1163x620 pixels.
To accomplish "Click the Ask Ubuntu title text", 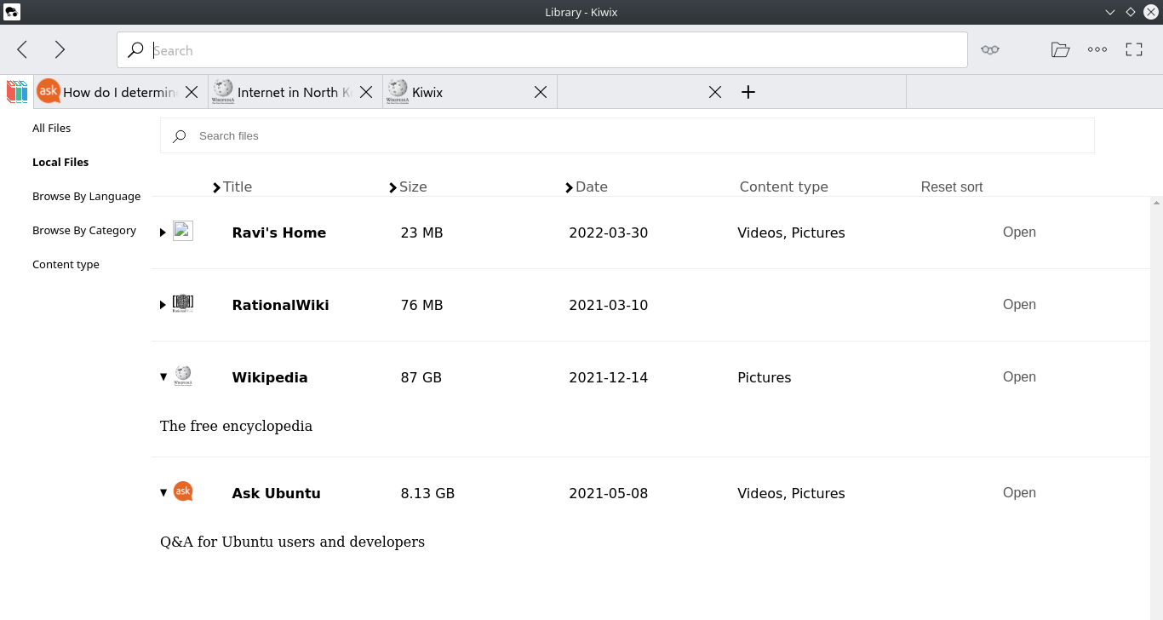I will tap(276, 493).
